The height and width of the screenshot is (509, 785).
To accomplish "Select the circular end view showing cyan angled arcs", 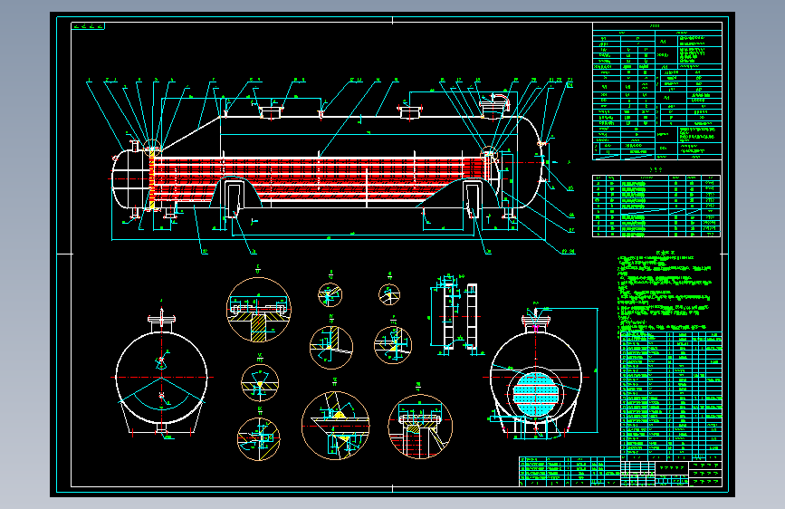I will 161,373.
